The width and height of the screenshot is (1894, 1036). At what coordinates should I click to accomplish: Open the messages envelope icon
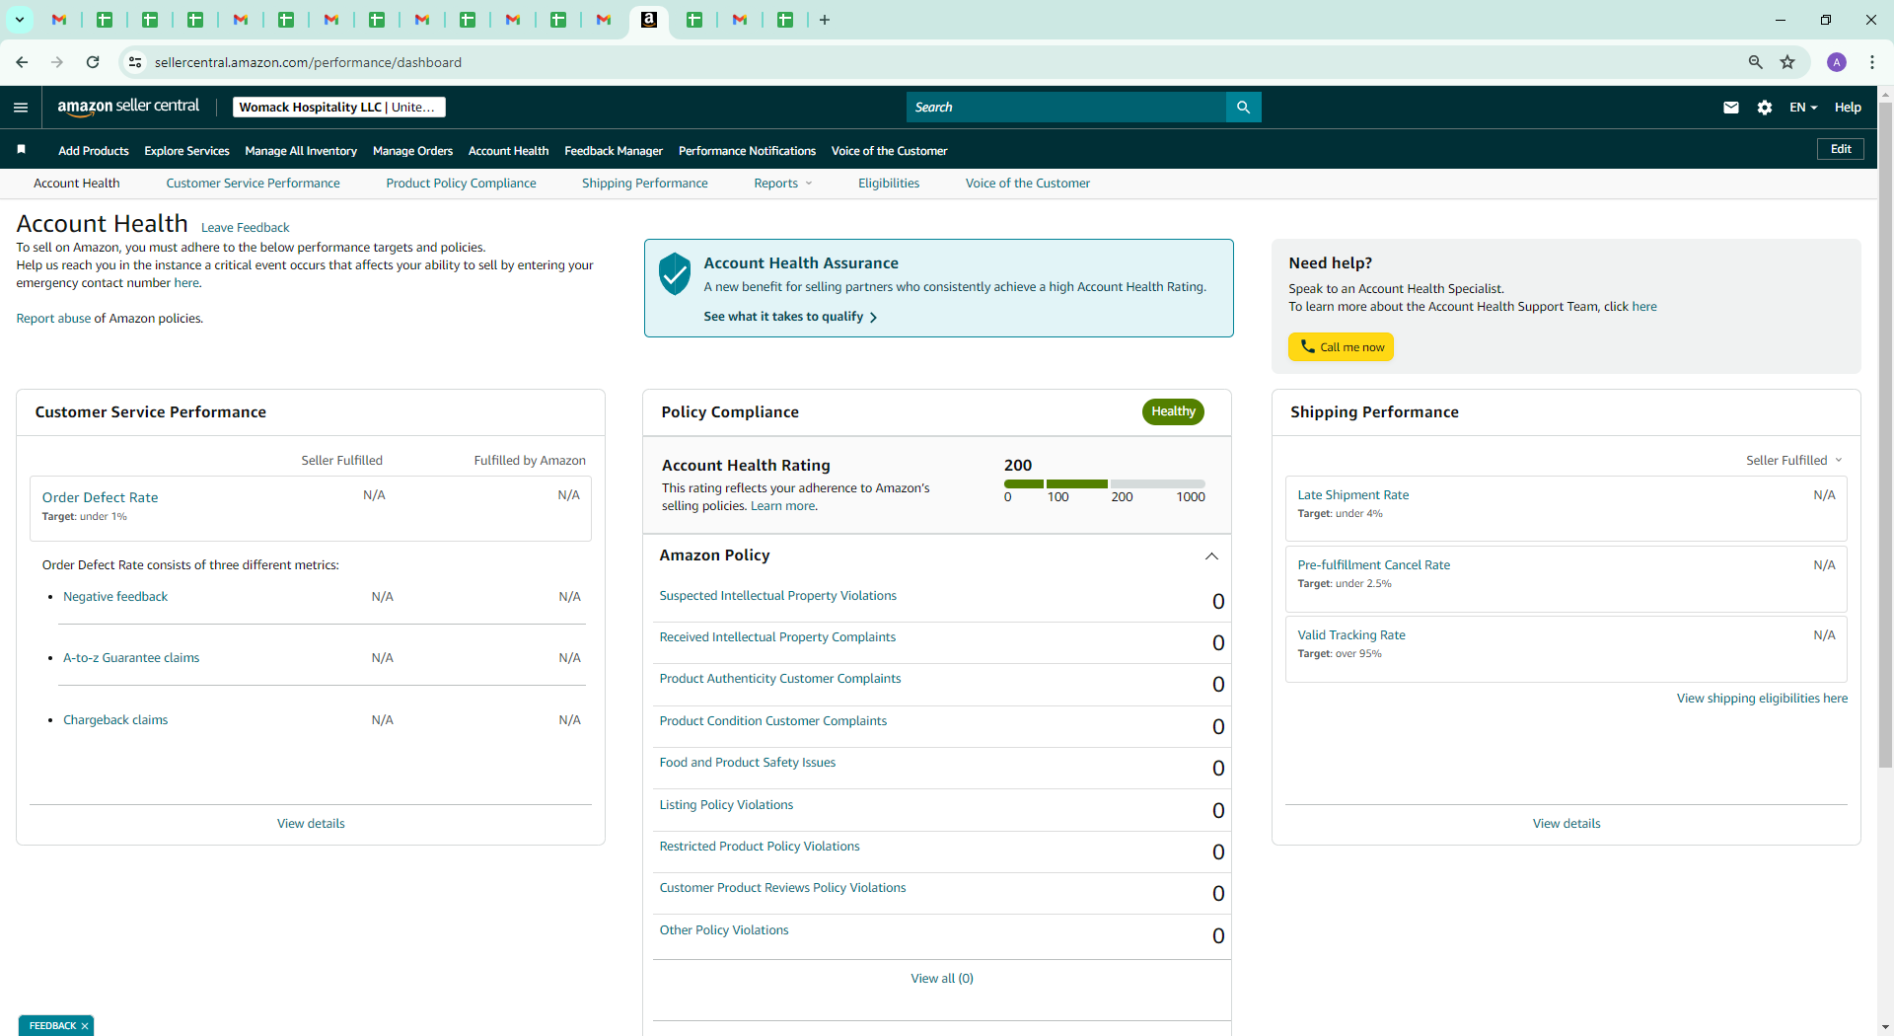[x=1730, y=108]
